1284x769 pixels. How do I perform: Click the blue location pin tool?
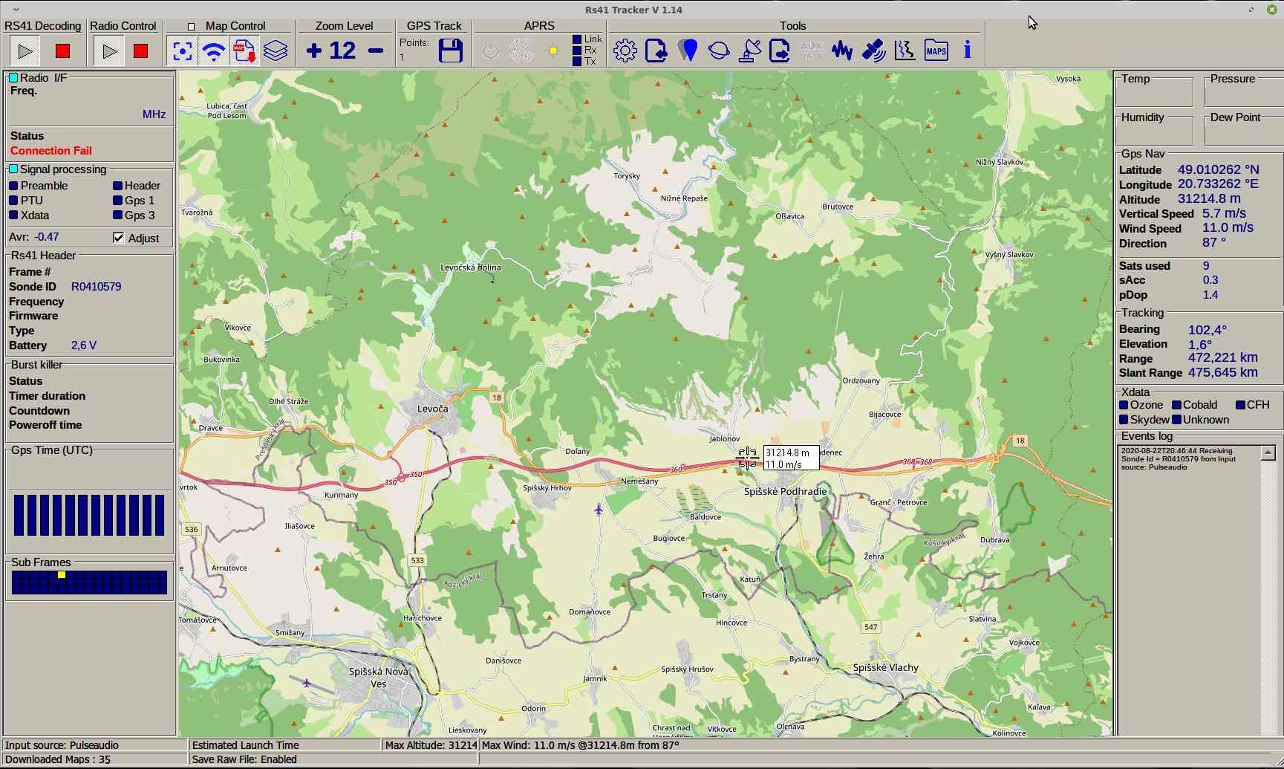coord(688,51)
